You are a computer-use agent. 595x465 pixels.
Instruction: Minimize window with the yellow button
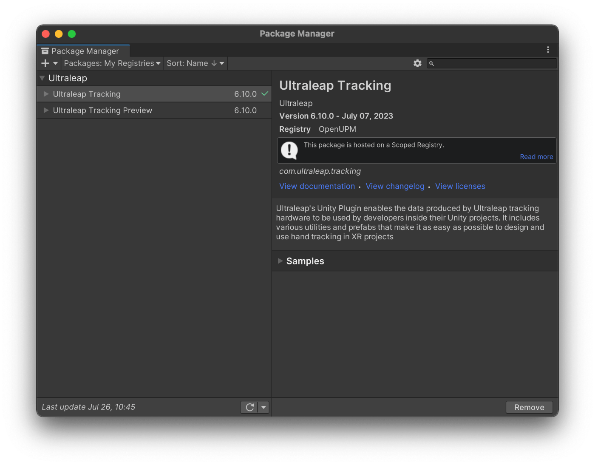[x=59, y=34]
